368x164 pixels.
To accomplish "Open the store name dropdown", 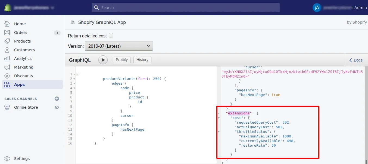I will pos(34,8).
